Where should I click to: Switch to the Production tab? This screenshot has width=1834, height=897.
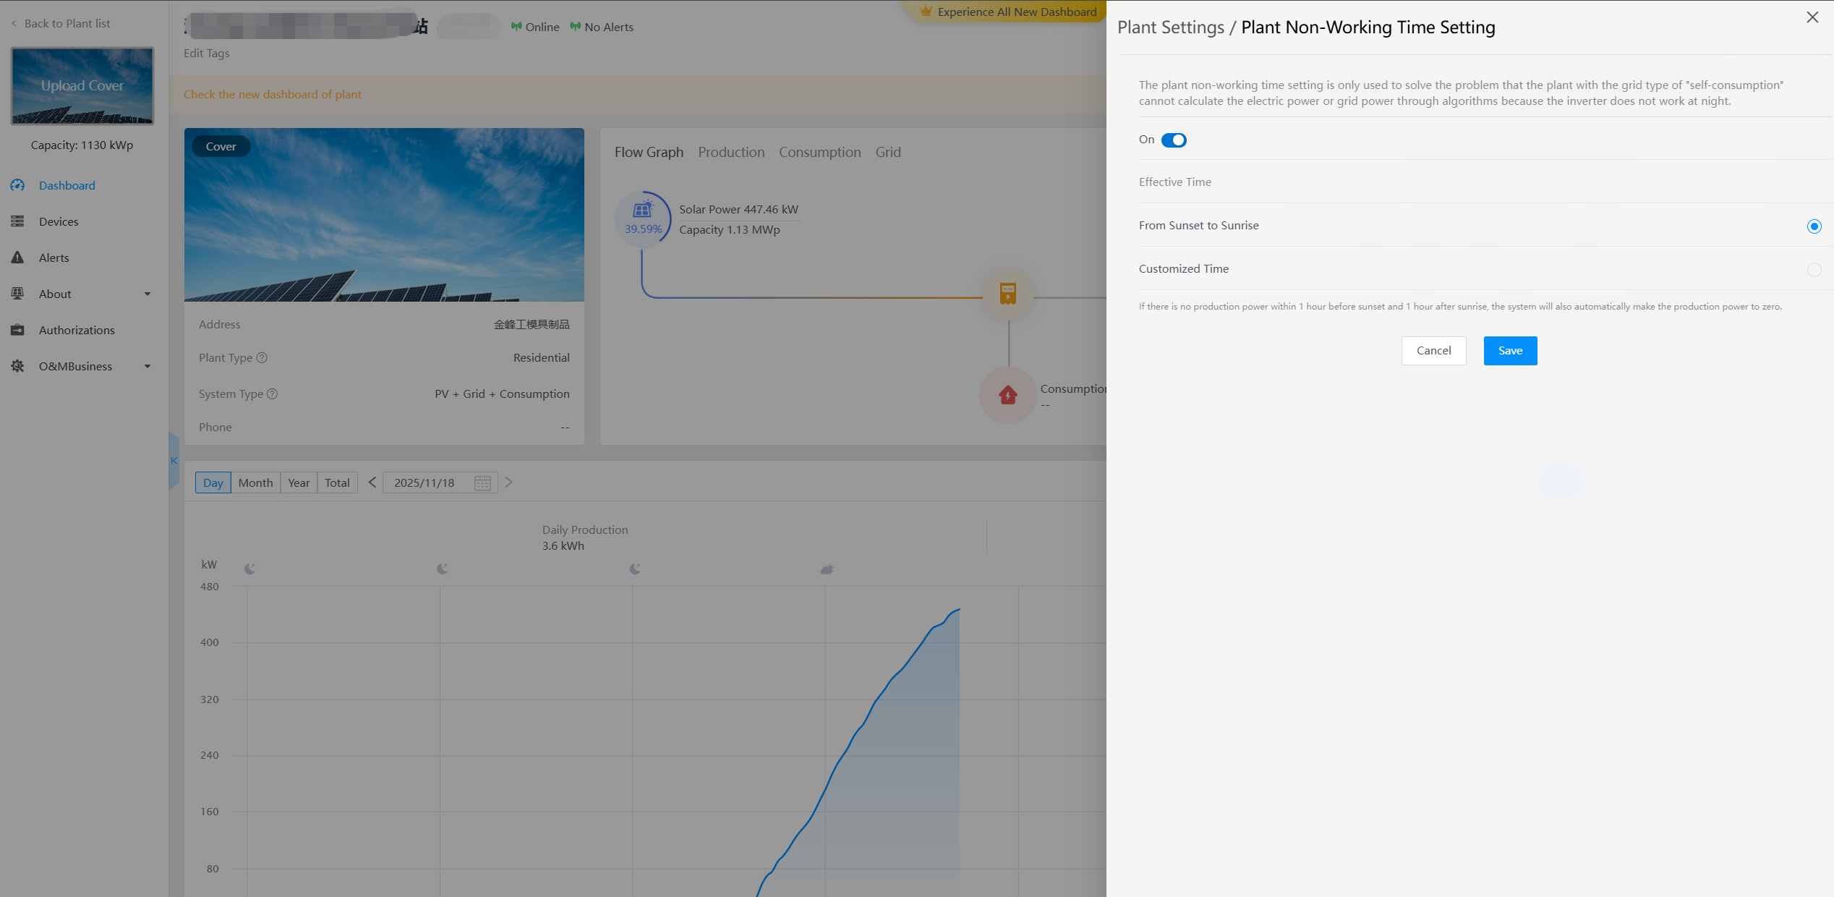point(730,152)
